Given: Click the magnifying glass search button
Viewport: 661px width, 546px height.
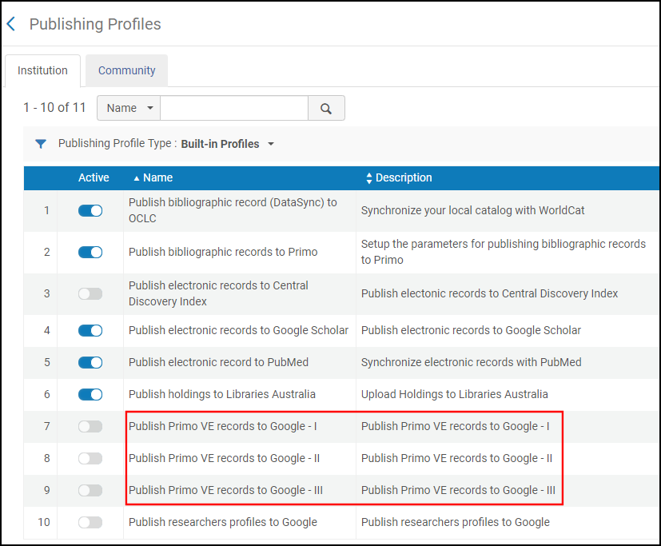Looking at the screenshot, I should 326,108.
